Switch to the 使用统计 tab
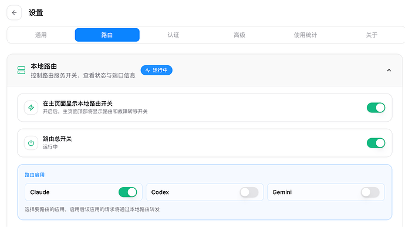The height and width of the screenshot is (227, 405). coord(306,35)
